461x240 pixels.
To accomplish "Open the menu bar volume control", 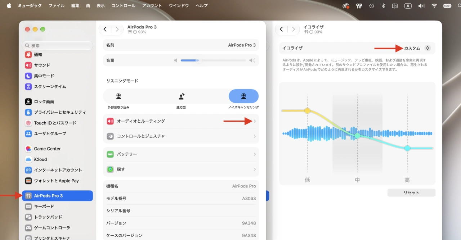I will click(421, 6).
